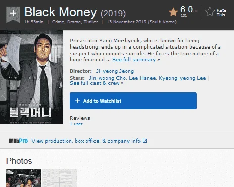This screenshot has height=187, width=234.
Task: Open Kyeong-yeong Lee's profile link
Action: pos(182,78)
